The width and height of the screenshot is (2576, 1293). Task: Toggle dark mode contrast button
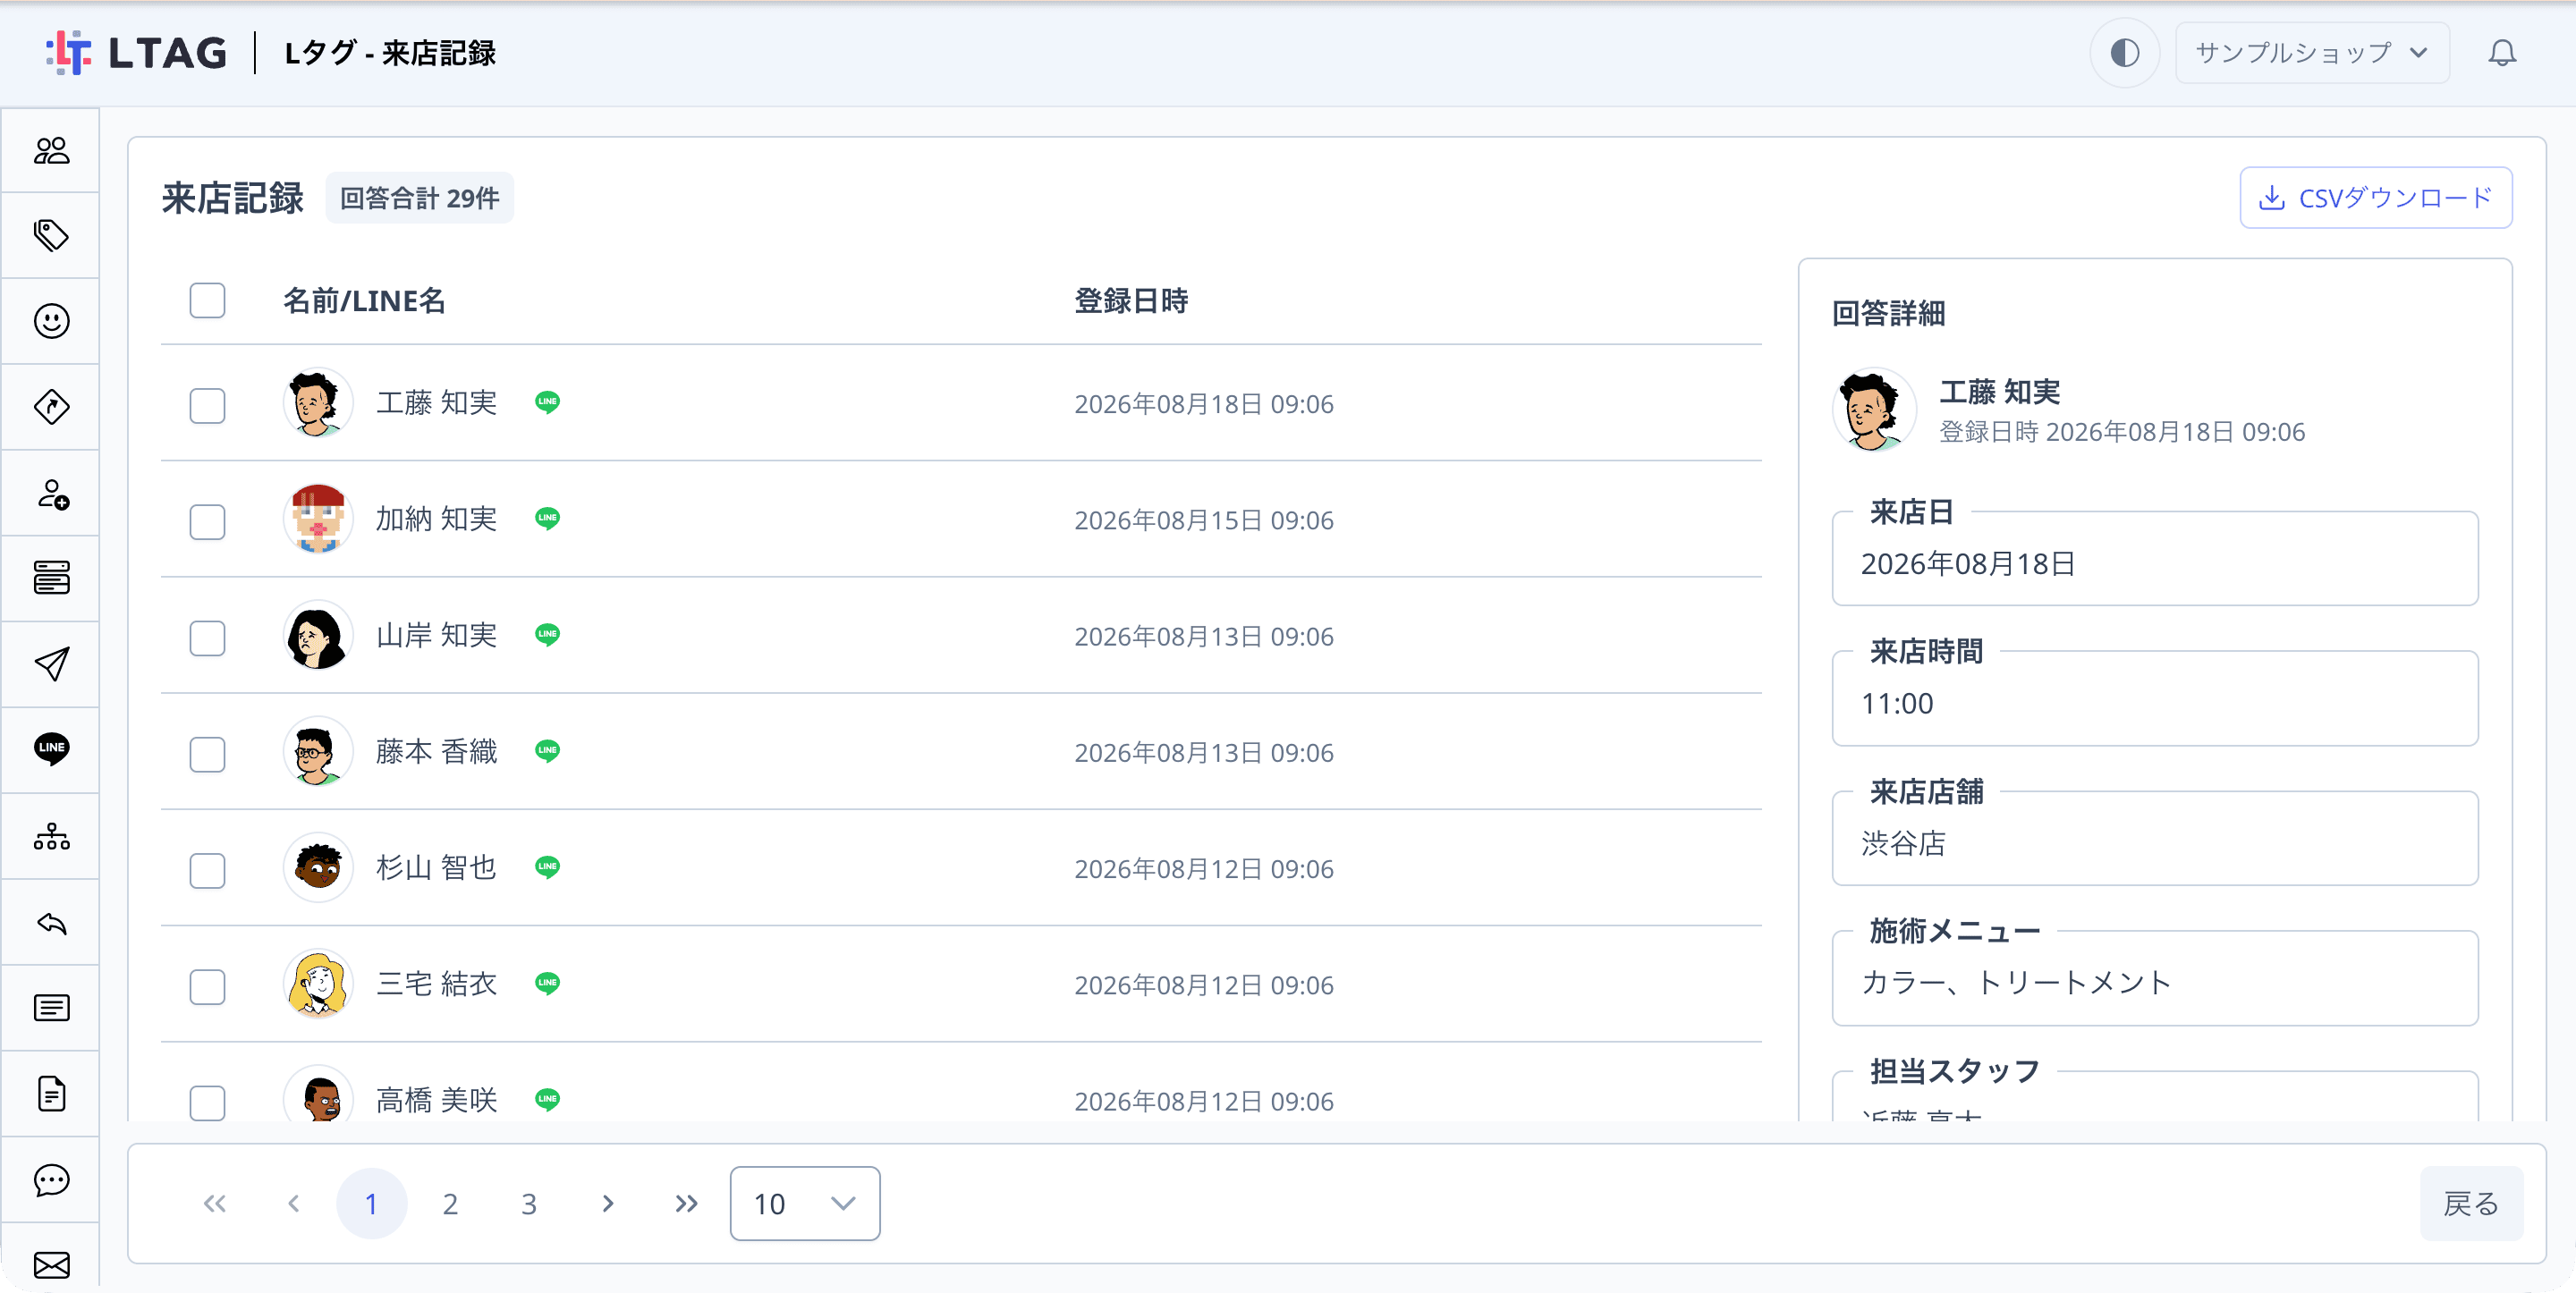pos(2124,53)
